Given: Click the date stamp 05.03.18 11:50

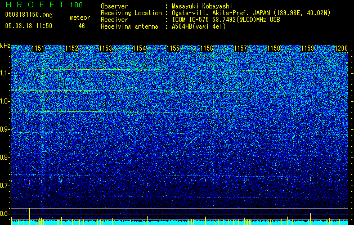Looking at the screenshot, I should pyautogui.click(x=29, y=26).
